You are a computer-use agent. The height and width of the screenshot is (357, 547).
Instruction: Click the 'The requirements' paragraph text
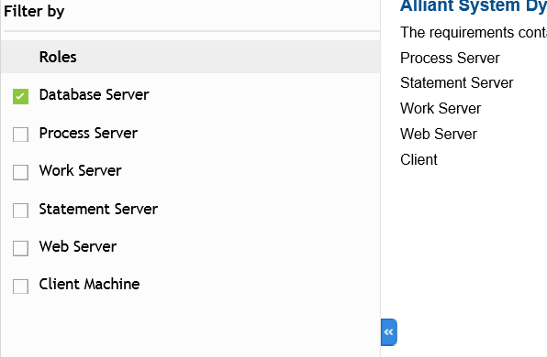tap(474, 32)
